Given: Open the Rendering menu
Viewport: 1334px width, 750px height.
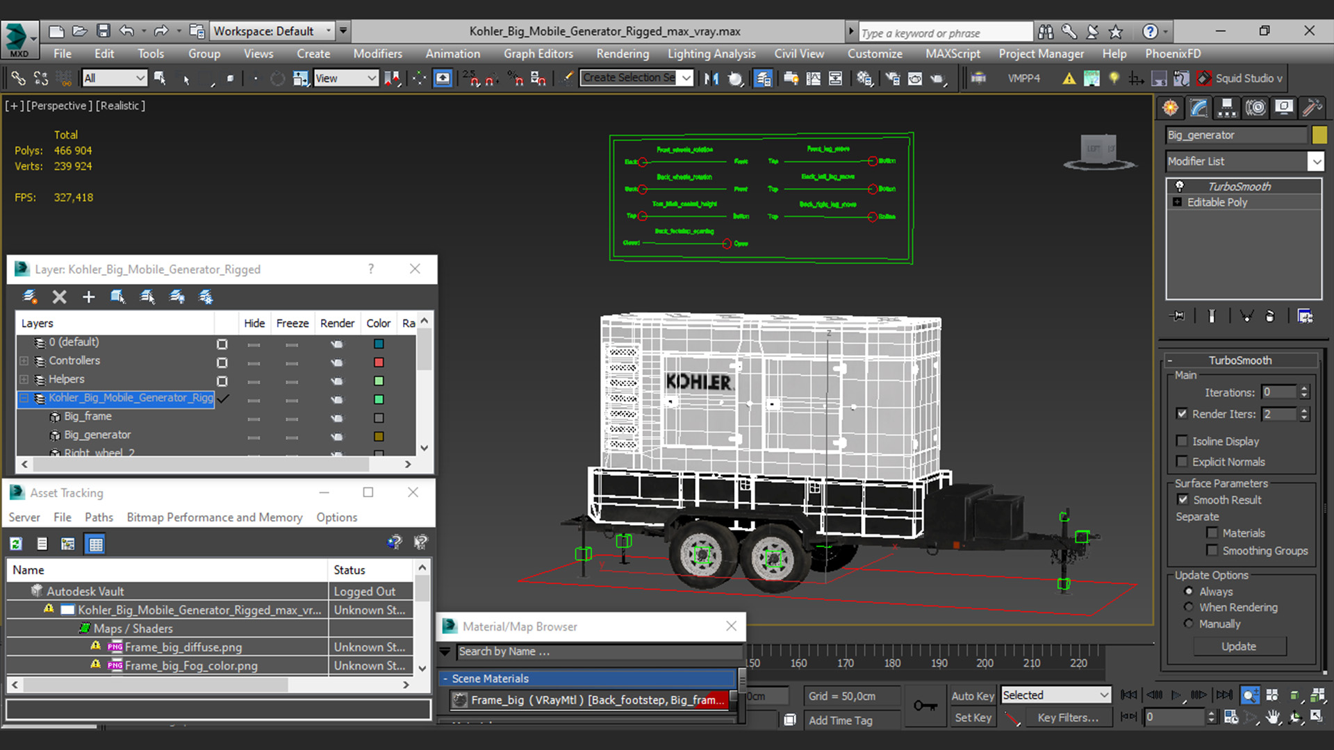Looking at the screenshot, I should click(x=623, y=53).
